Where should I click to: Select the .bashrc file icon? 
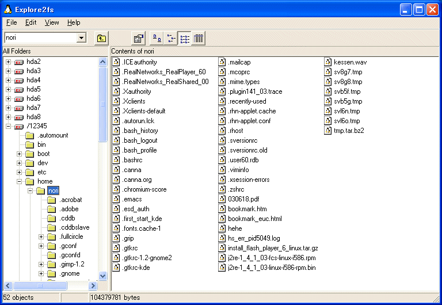116,160
